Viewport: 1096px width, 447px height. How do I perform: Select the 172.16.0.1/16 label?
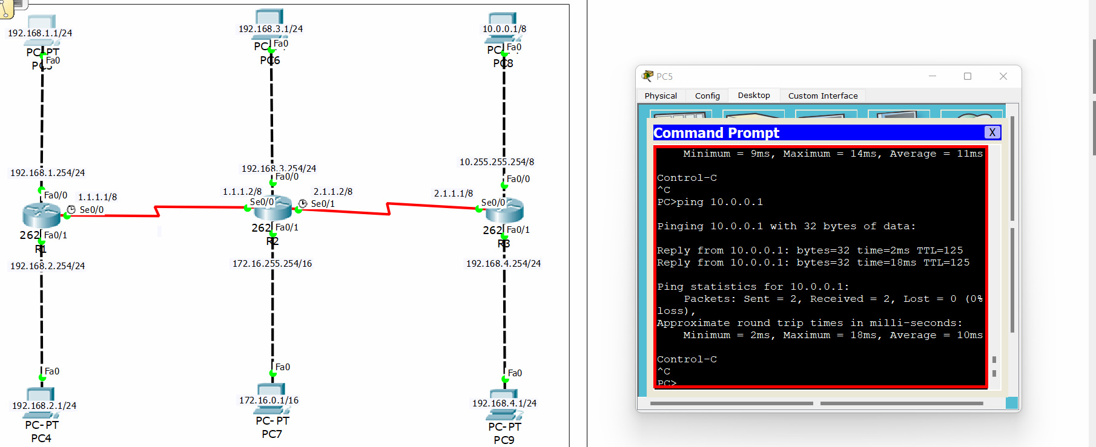(x=269, y=400)
